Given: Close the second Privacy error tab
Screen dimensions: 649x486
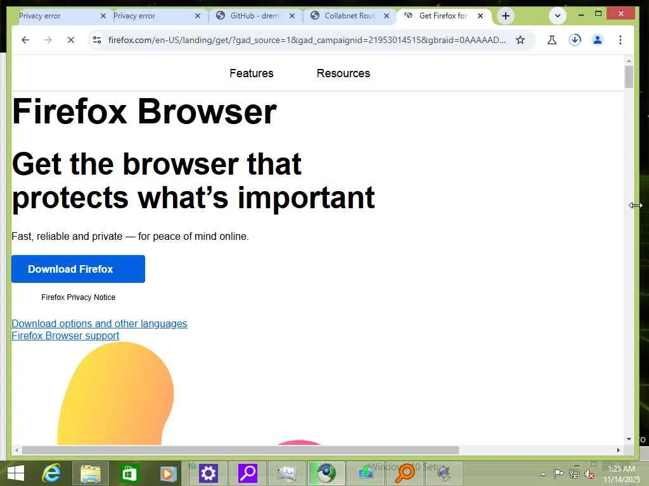Looking at the screenshot, I should (198, 16).
